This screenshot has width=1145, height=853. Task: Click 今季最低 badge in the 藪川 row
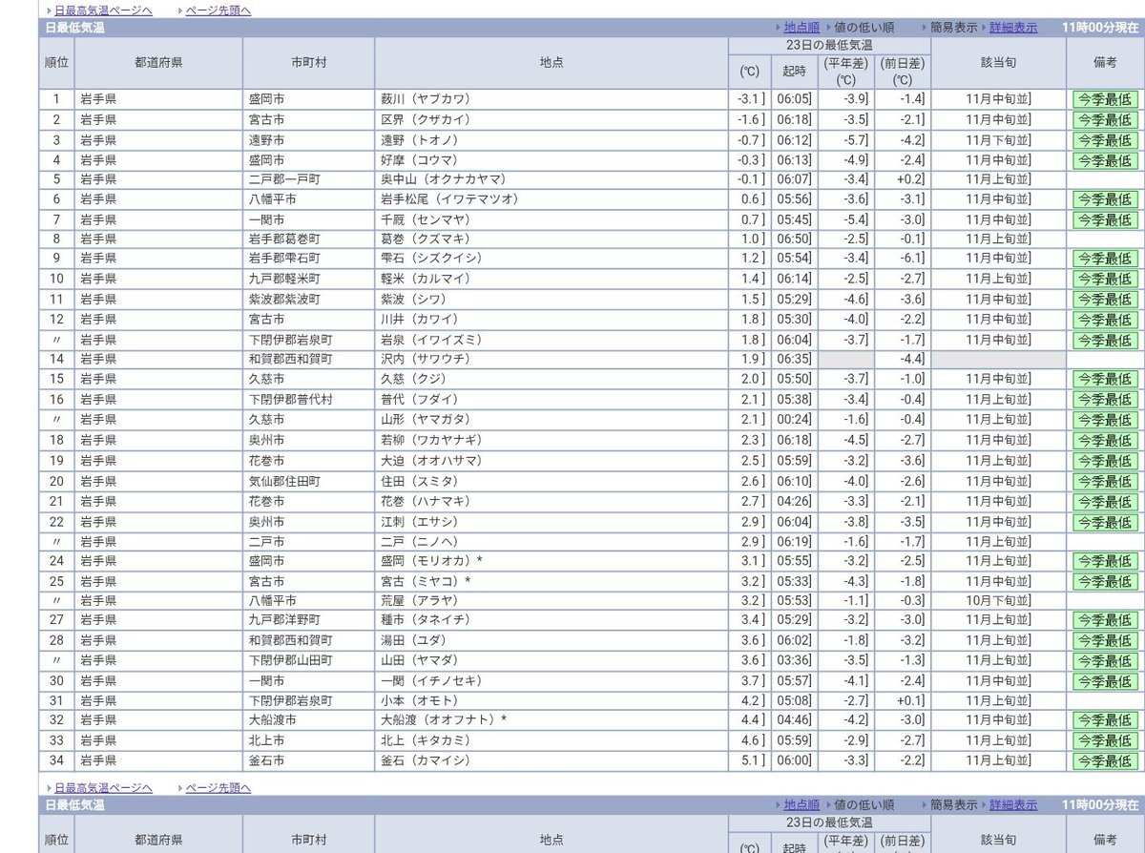coord(1105,99)
